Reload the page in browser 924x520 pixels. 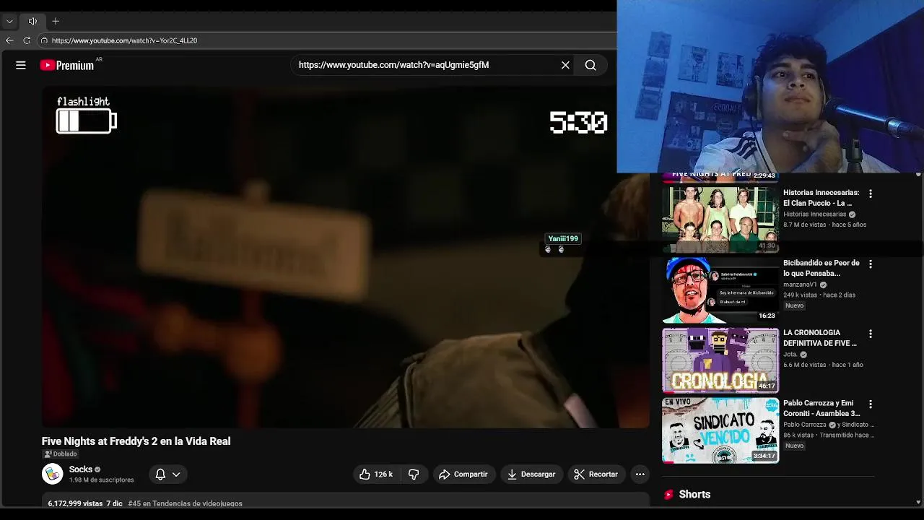[27, 40]
